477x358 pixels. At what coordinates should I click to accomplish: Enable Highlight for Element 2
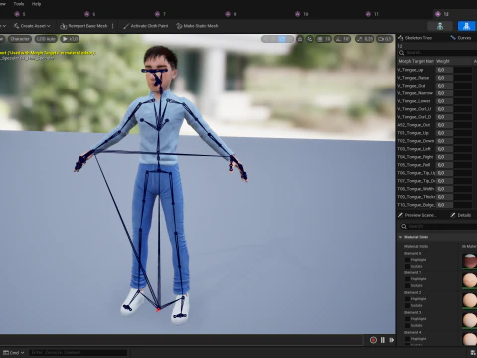coord(408,299)
